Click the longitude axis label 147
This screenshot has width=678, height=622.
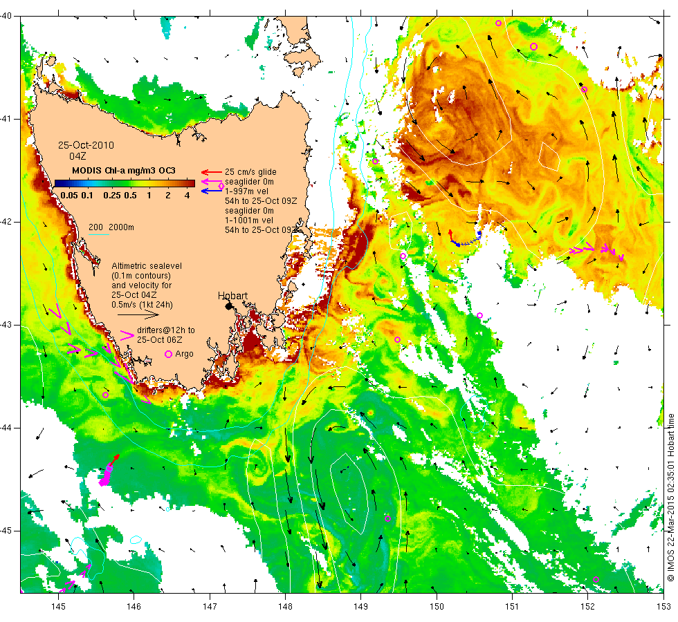click(x=210, y=607)
